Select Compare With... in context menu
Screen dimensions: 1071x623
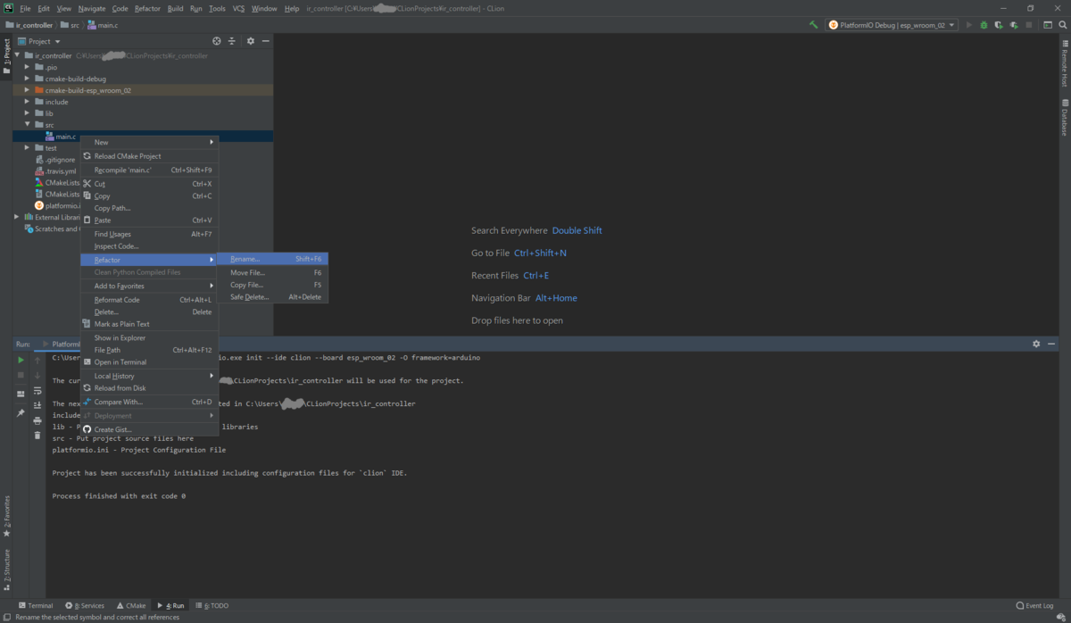tap(149, 402)
